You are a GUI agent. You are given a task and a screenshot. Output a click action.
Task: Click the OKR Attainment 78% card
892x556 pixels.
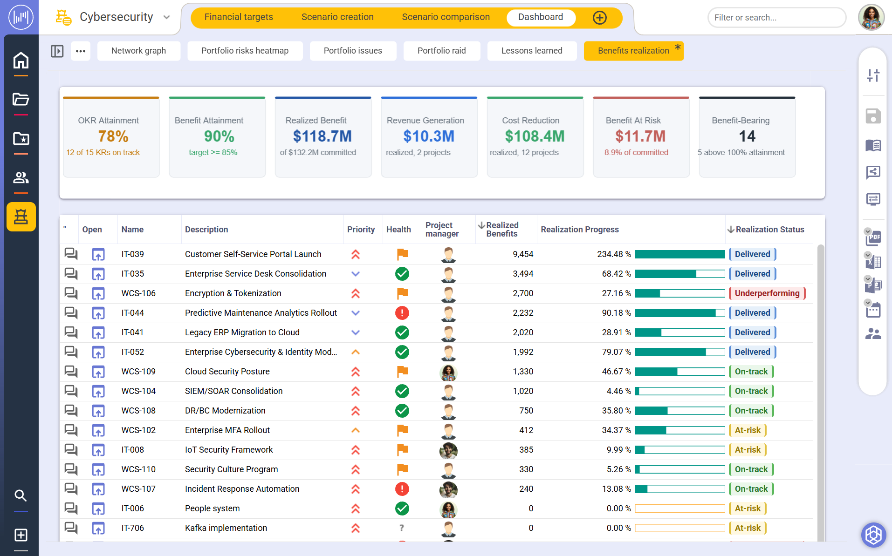pyautogui.click(x=111, y=137)
